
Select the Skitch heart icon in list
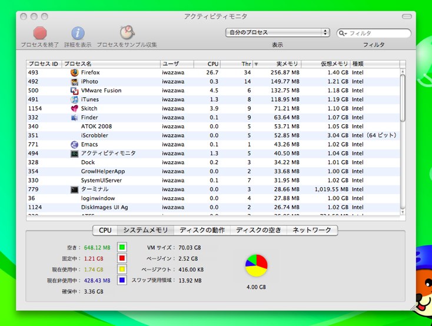coord(74,109)
